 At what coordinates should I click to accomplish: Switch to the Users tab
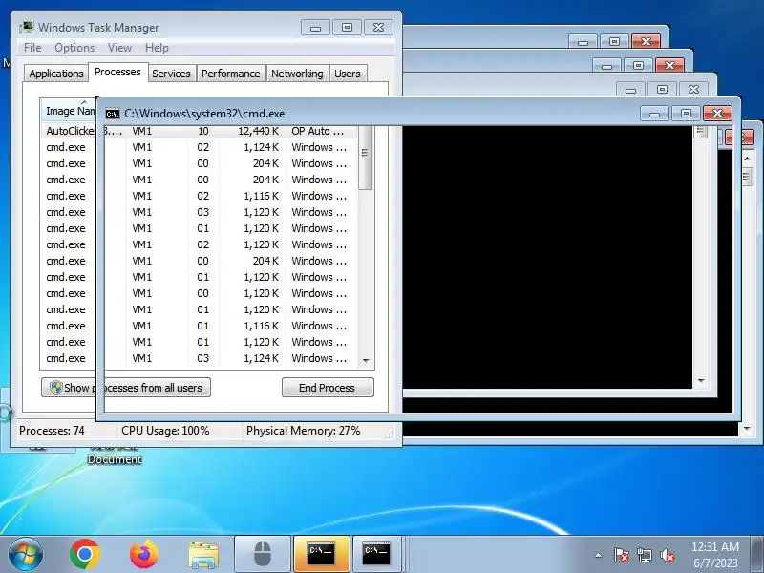(x=348, y=74)
